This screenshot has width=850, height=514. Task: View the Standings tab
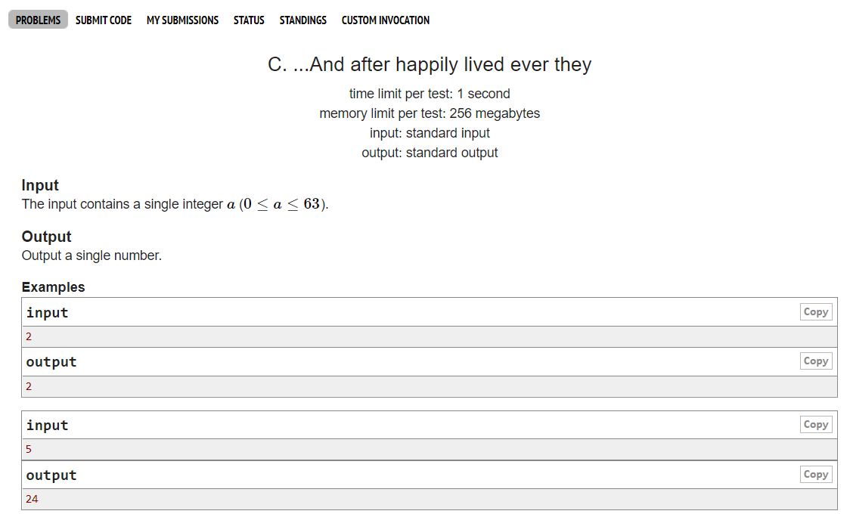303,20
